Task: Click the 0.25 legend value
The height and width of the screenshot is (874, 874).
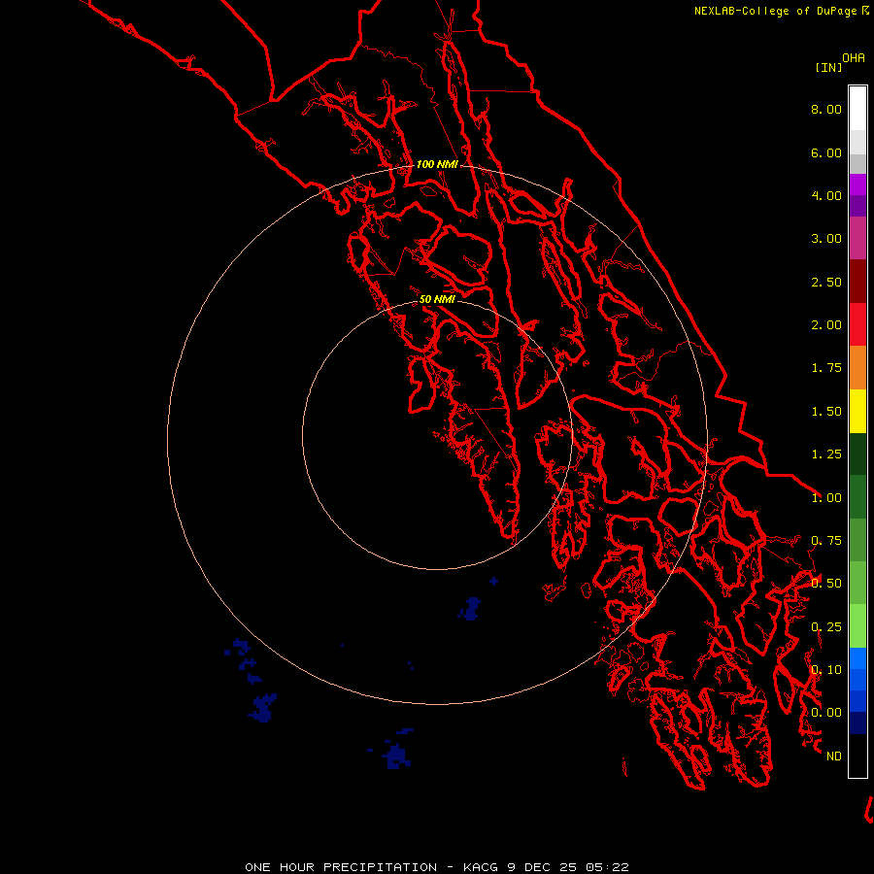Action: coord(826,627)
